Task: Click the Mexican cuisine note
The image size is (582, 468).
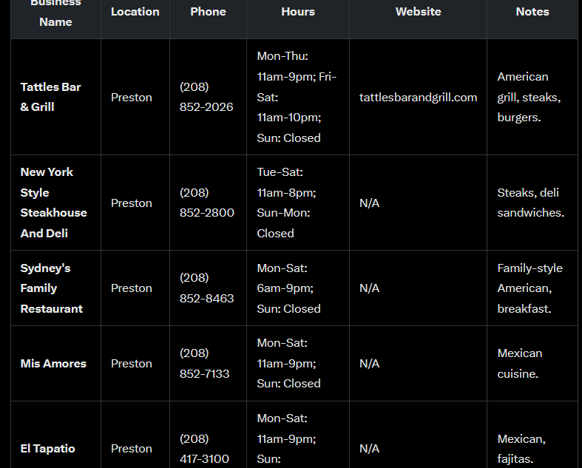Action: [519, 363]
